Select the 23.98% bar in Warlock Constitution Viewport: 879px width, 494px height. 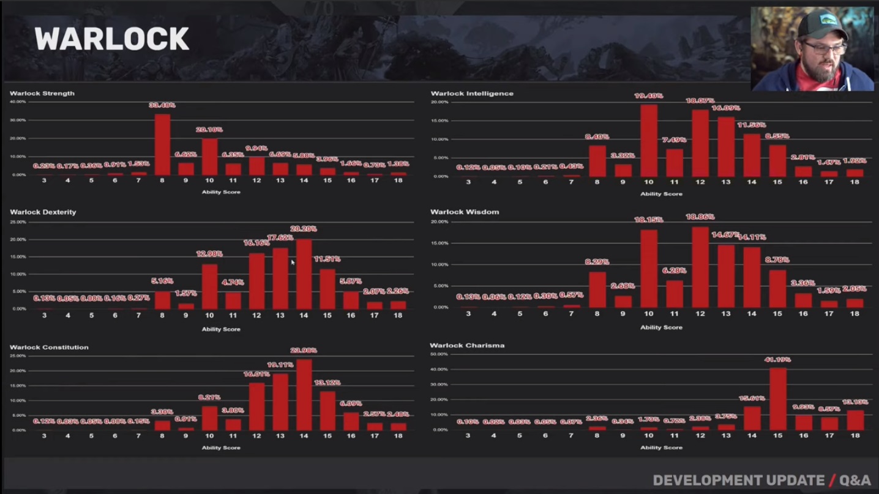click(x=304, y=395)
